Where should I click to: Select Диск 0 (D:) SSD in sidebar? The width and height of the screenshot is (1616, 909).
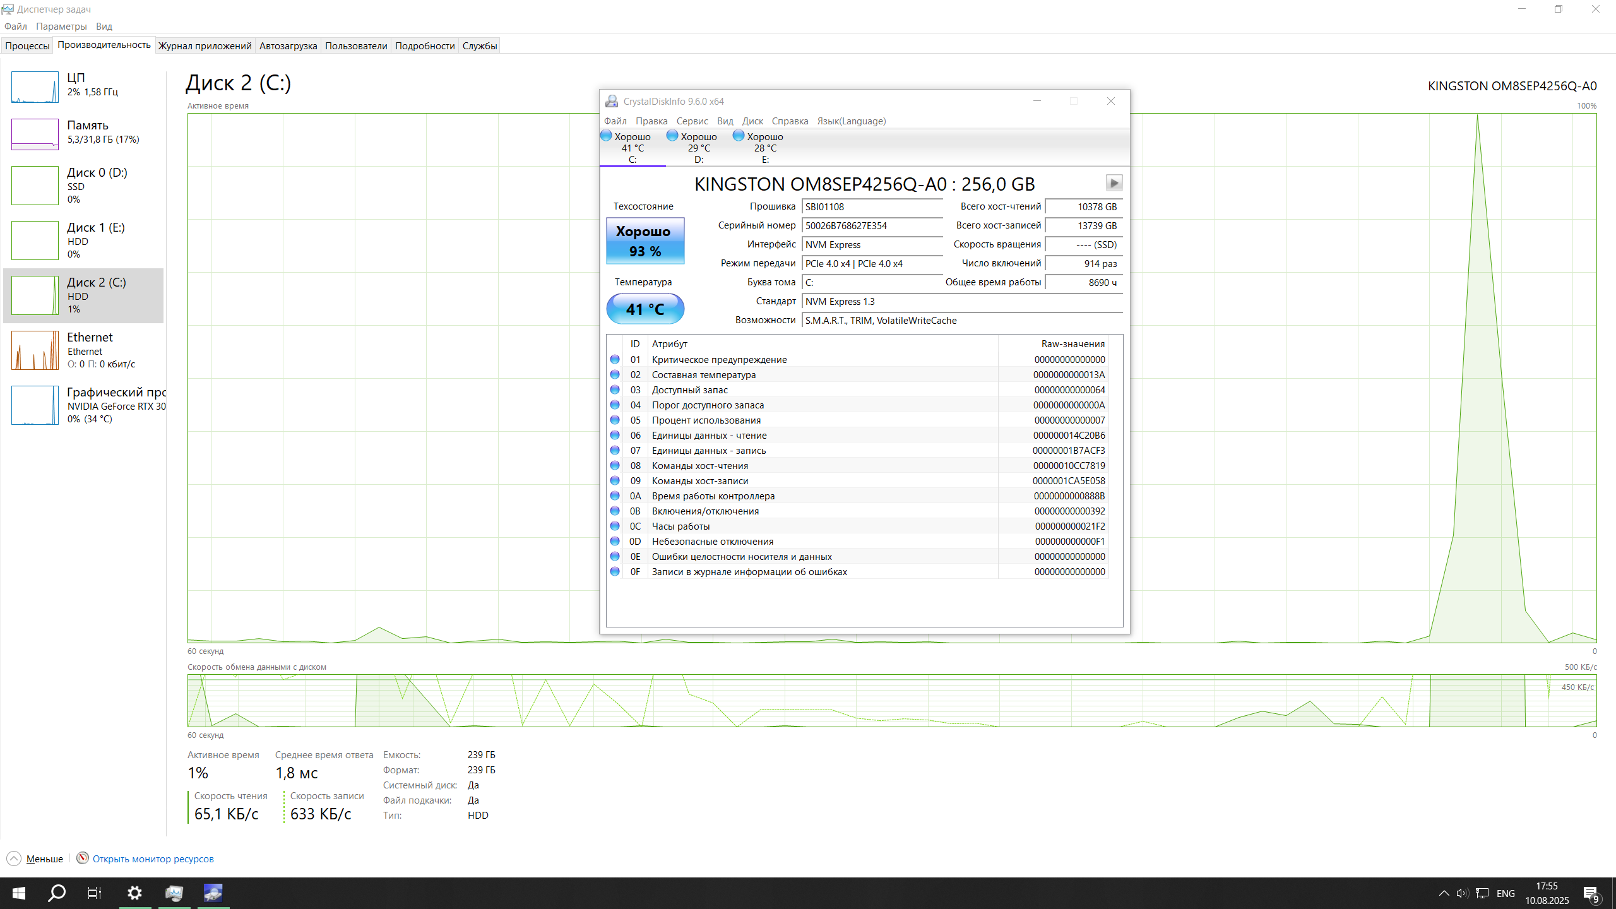83,186
